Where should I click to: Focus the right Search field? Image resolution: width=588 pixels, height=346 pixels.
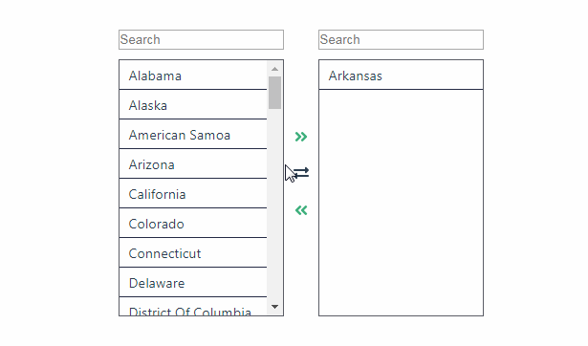point(401,40)
